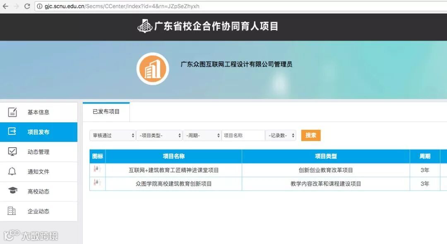Click the 通知文件 bell icon
Screen dimensions: 447x244
pos(12,171)
